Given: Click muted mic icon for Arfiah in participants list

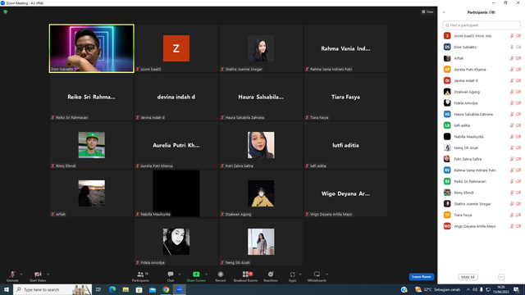Looking at the screenshot, I should pos(512,58).
